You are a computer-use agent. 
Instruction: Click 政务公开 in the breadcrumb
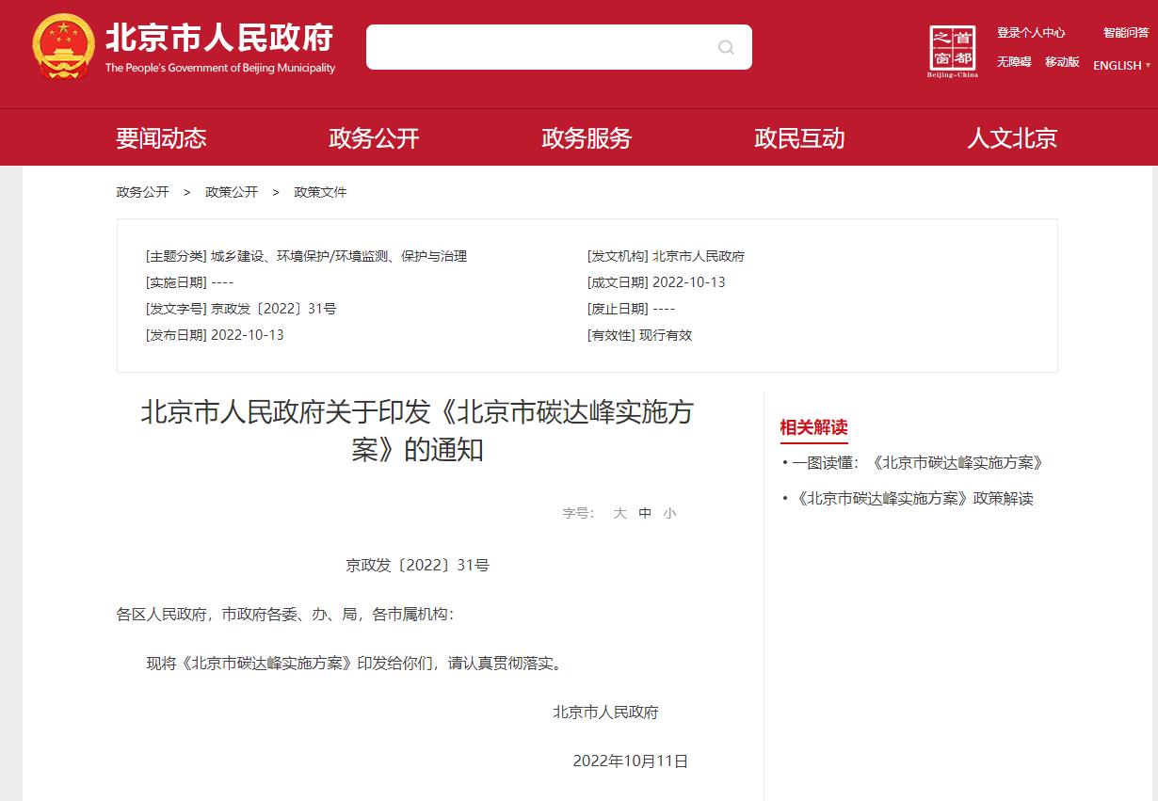[143, 192]
